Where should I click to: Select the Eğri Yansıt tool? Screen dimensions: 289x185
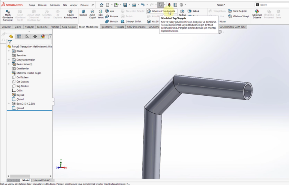[100, 15]
